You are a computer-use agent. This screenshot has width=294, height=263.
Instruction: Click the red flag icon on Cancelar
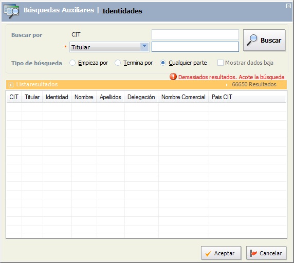(x=253, y=253)
